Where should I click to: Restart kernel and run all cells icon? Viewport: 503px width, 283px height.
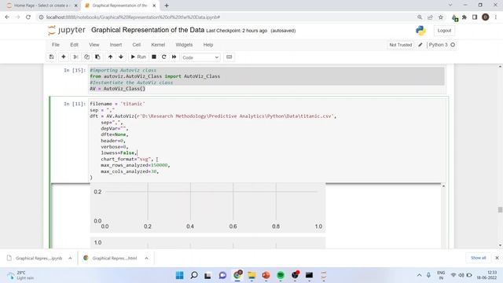(174, 57)
